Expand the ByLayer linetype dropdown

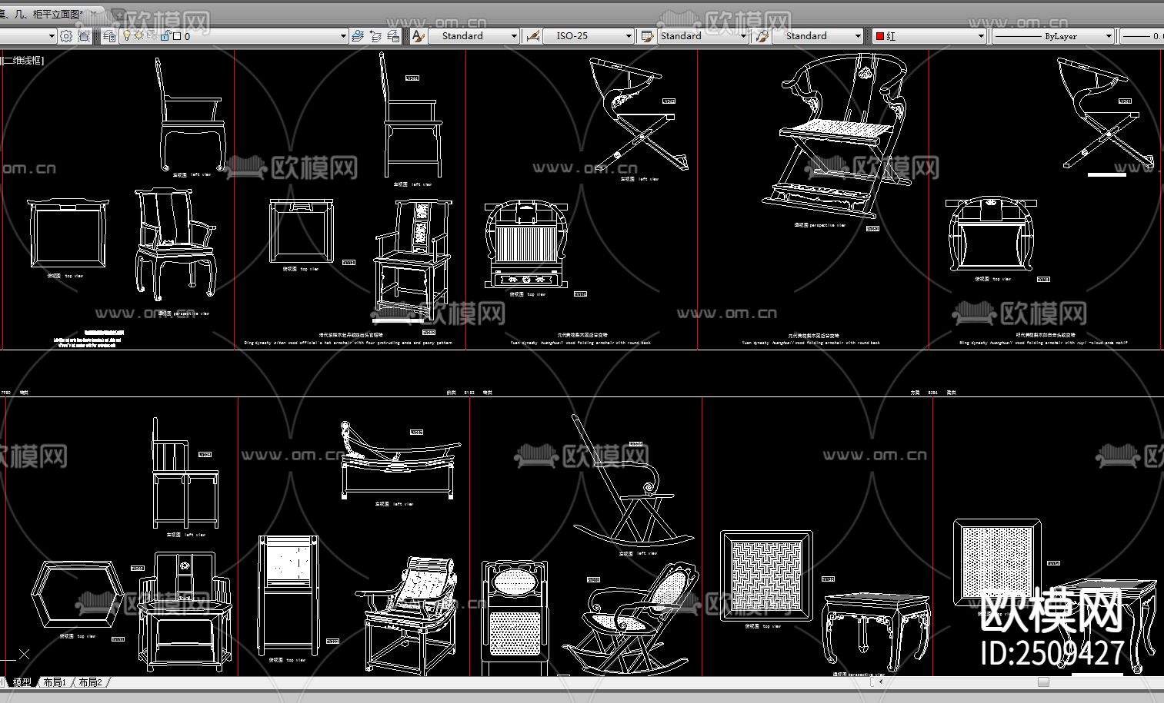pyautogui.click(x=1109, y=36)
